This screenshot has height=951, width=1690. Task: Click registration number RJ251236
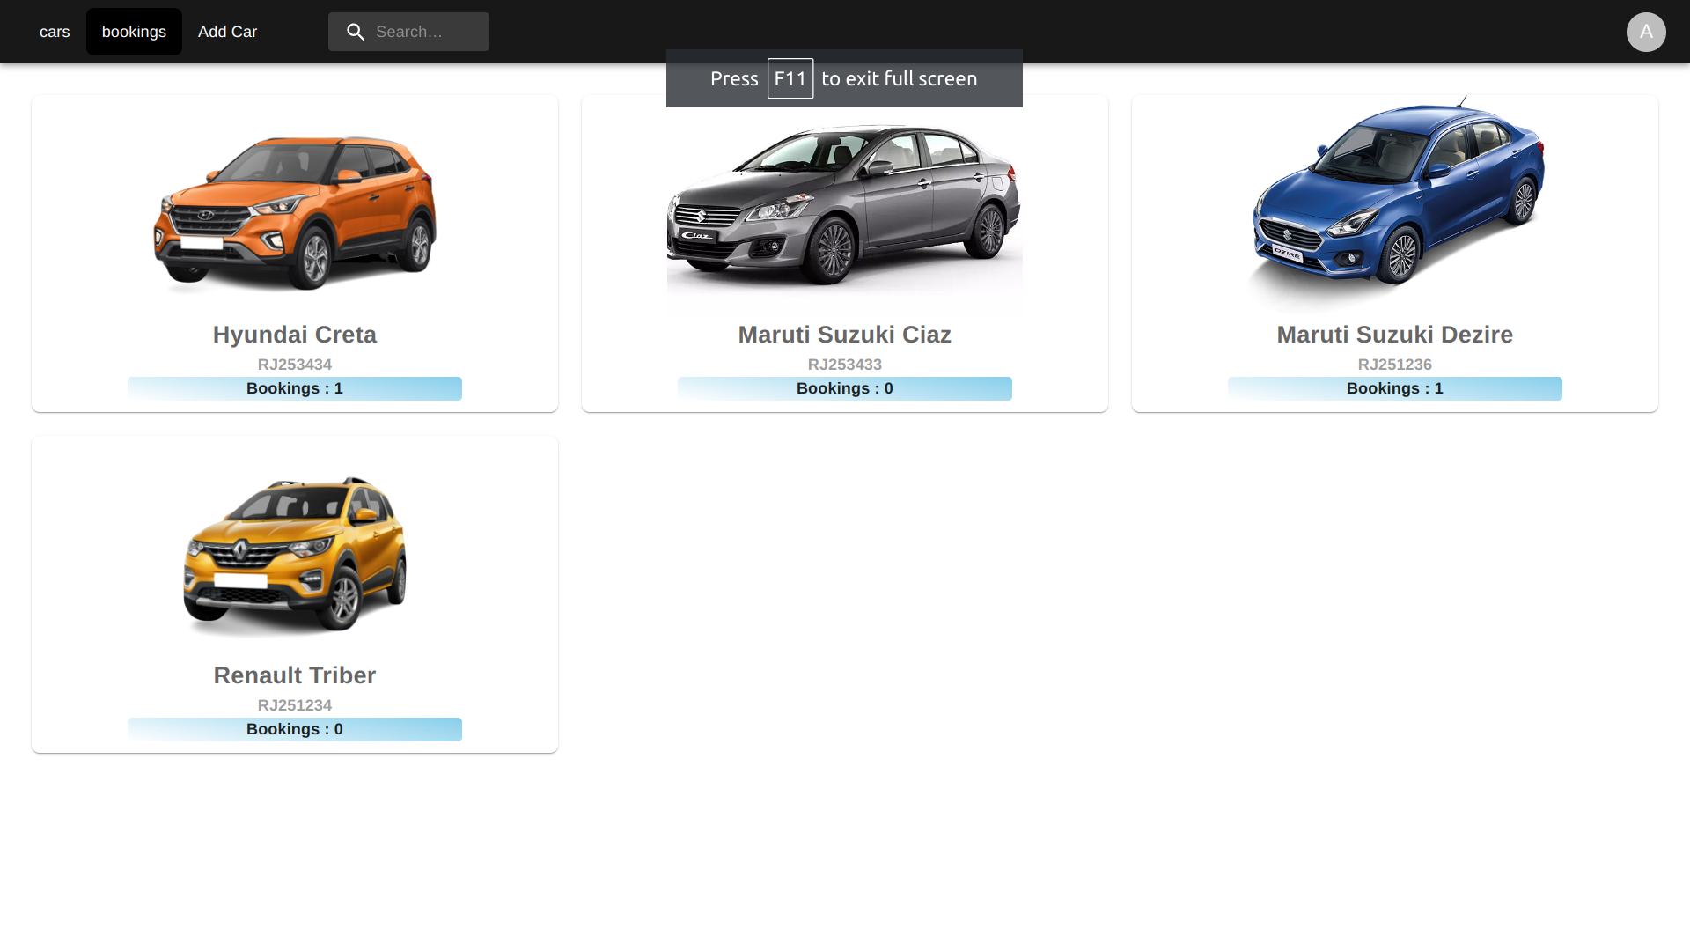[1395, 365]
